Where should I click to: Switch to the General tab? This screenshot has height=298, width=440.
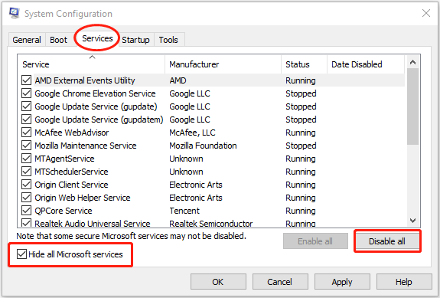click(x=27, y=40)
